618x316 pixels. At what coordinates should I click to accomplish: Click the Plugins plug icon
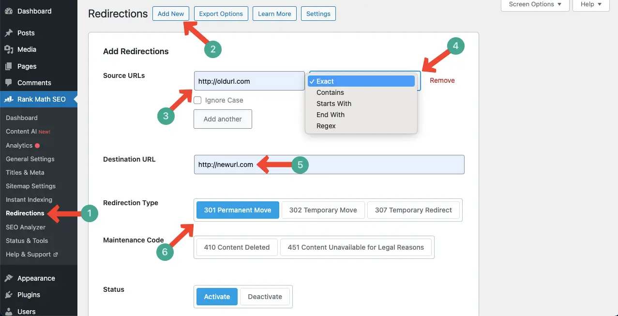pyautogui.click(x=9, y=295)
